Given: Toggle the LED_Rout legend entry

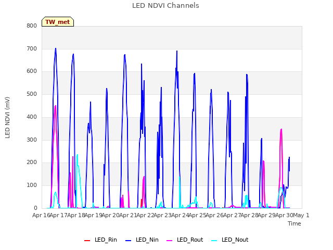Looking at the screenshot, I should 185,240.
